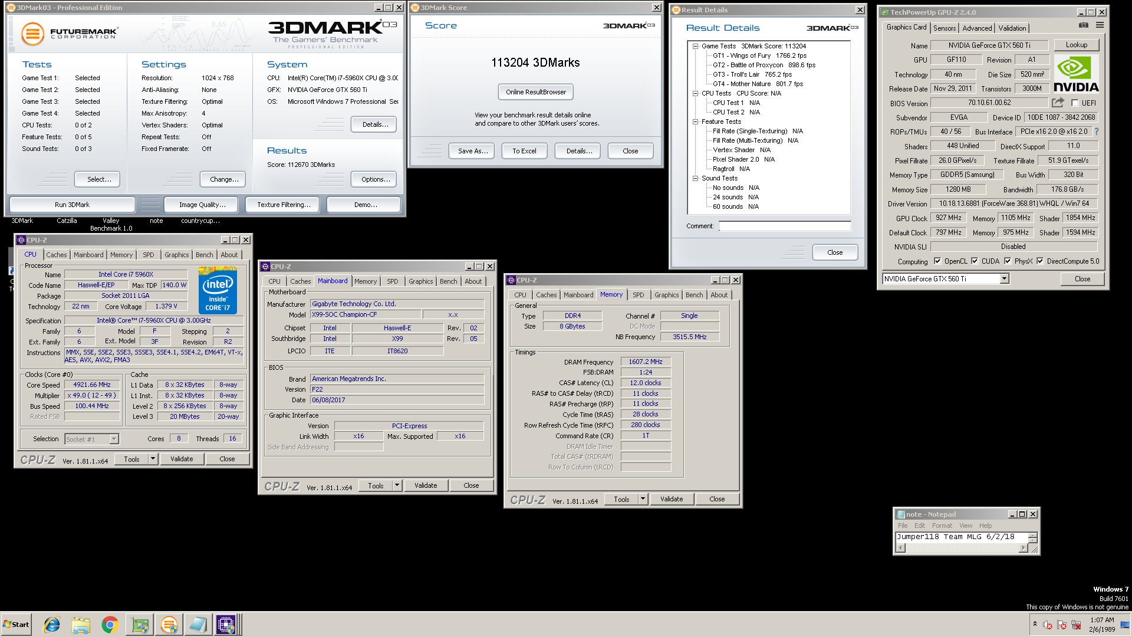Click the Online ResultBrowser button
Viewport: 1132px width, 637px height.
click(536, 92)
